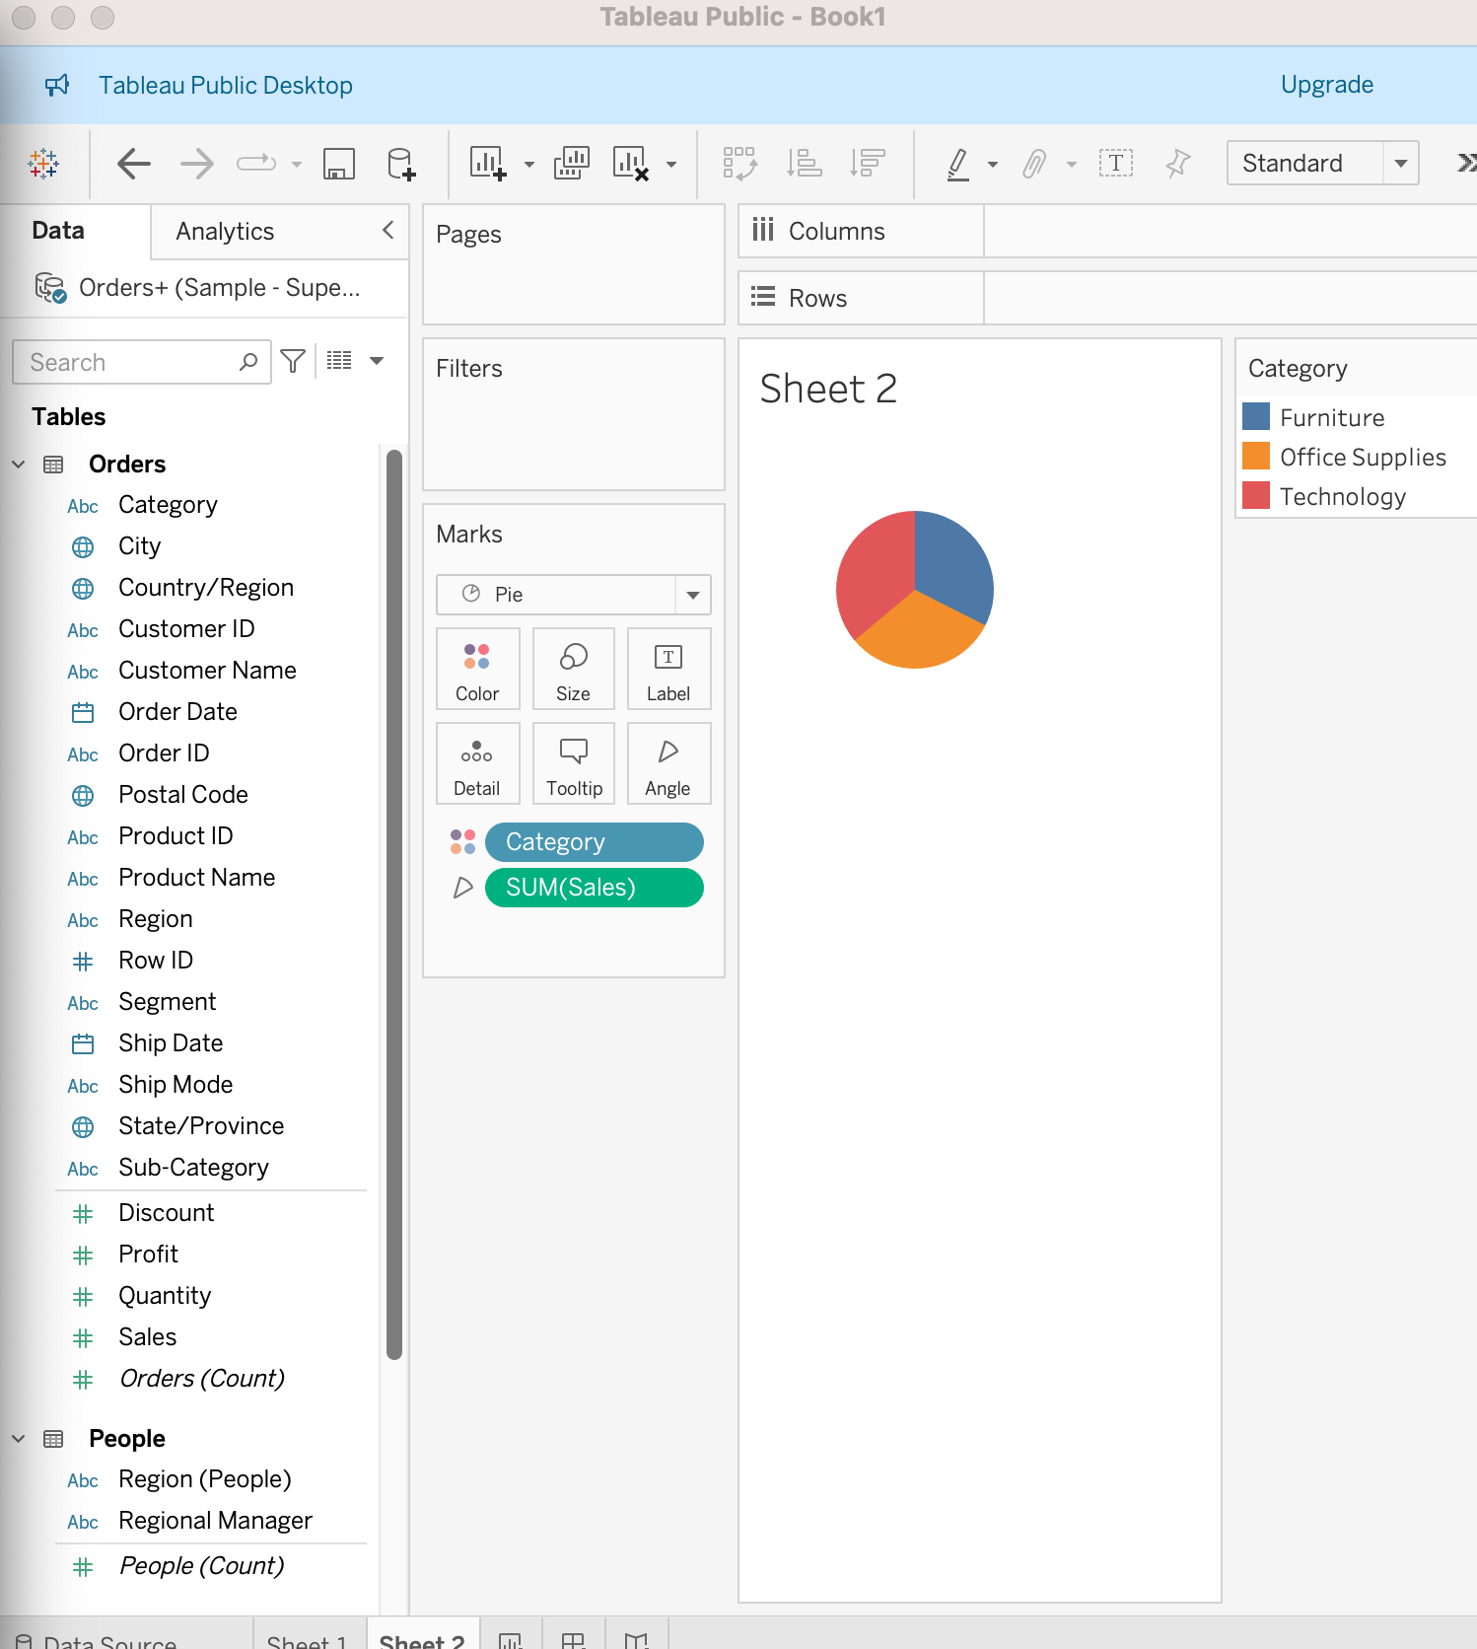
Task: Click the Sheet 2 title text
Action: click(828, 389)
